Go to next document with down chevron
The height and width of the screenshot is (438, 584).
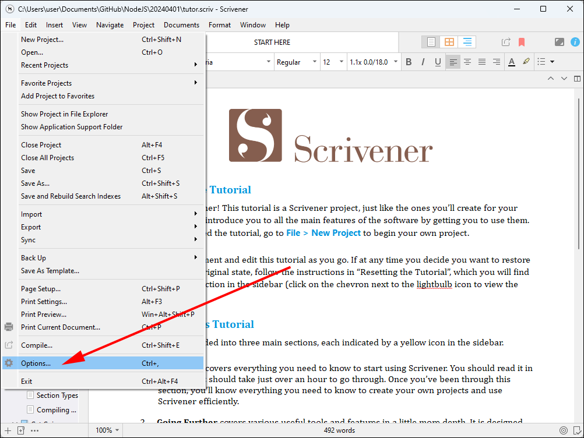pyautogui.click(x=564, y=79)
